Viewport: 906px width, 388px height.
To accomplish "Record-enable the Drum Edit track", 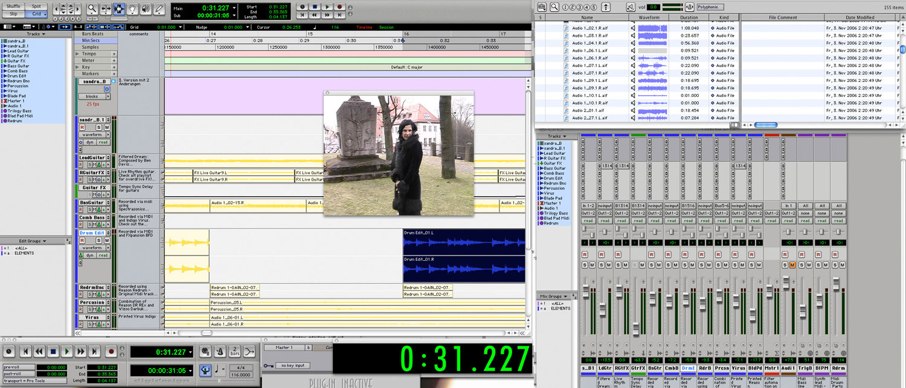I will 82,240.
